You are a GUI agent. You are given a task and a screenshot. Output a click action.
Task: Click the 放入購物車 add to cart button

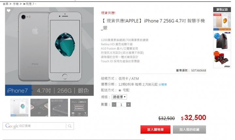point(155,130)
